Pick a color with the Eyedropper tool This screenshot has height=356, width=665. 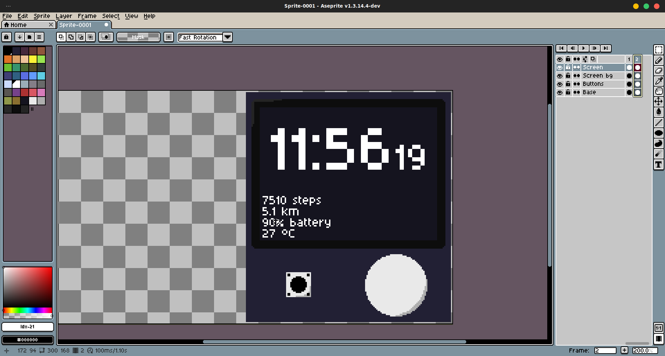coord(659,81)
